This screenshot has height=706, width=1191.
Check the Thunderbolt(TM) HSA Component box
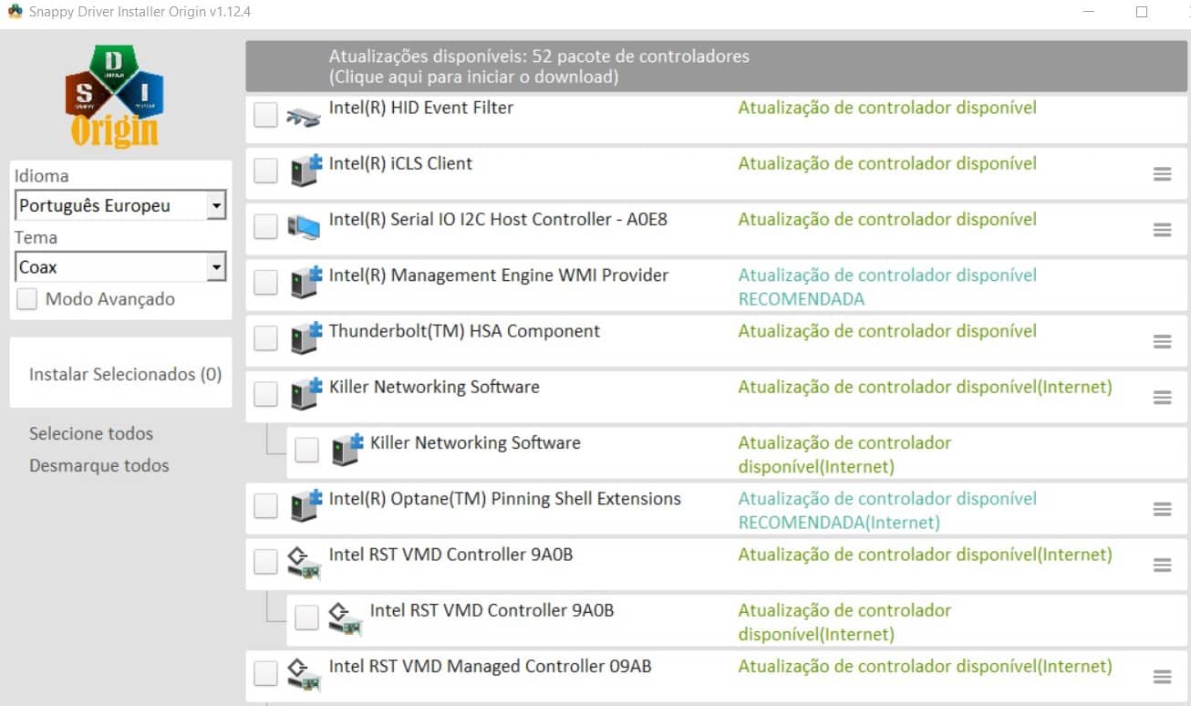pos(265,338)
